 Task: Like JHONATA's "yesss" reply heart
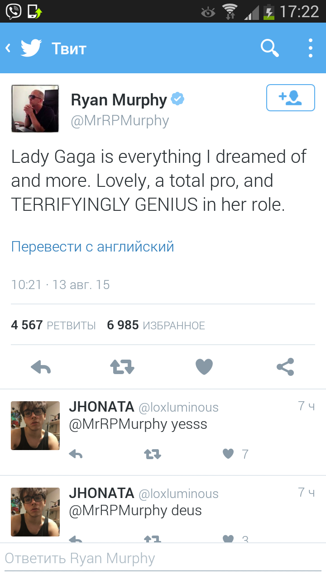click(228, 453)
